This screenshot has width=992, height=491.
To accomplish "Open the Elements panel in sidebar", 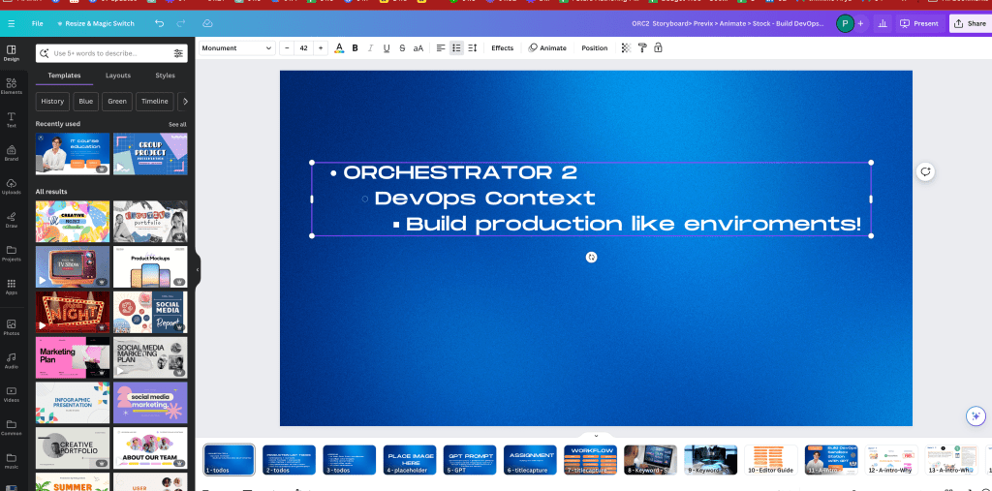I will coord(11,85).
